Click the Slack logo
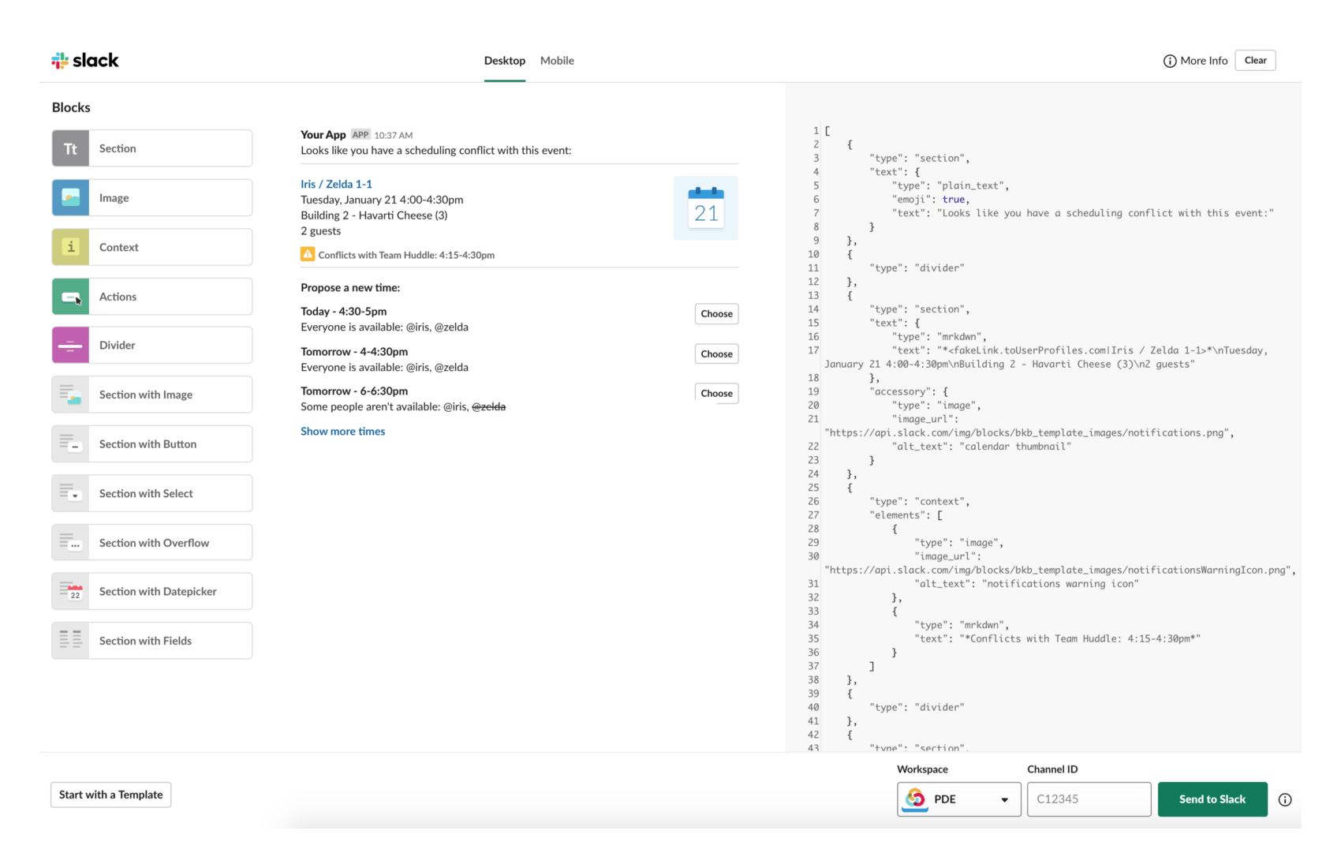This screenshot has width=1341, height=868. 85,61
